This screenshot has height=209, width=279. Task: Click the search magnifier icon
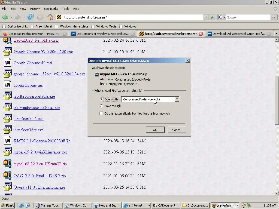coord(274,17)
